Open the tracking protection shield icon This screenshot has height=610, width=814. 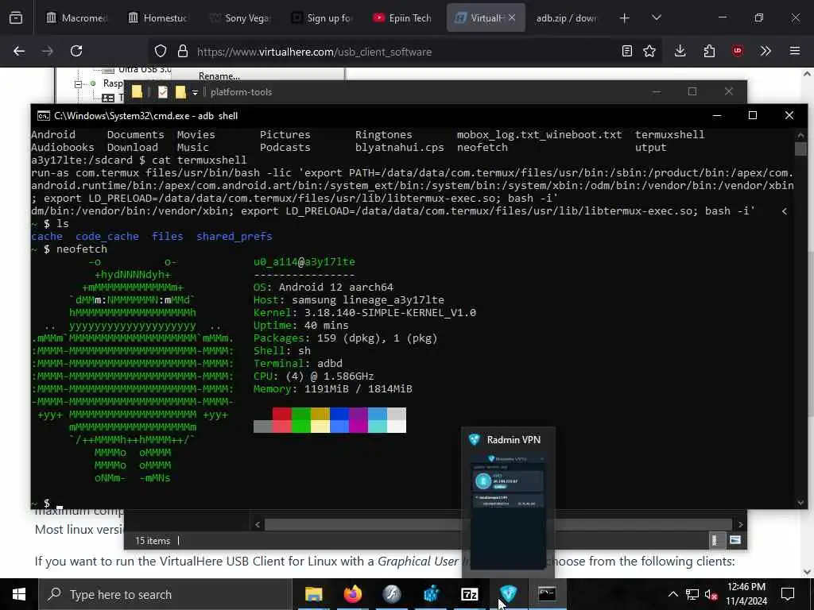coord(161,51)
